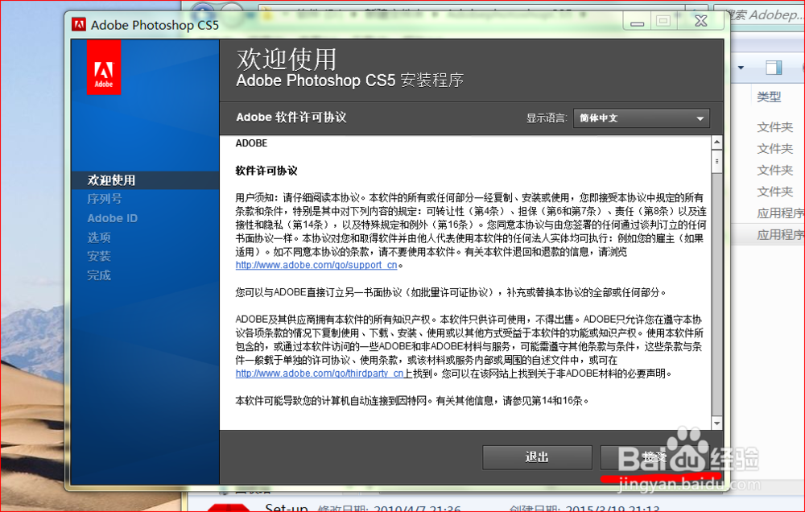The height and width of the screenshot is (512, 805).
Task: Click the license scrollbar up arrow
Action: point(716,142)
